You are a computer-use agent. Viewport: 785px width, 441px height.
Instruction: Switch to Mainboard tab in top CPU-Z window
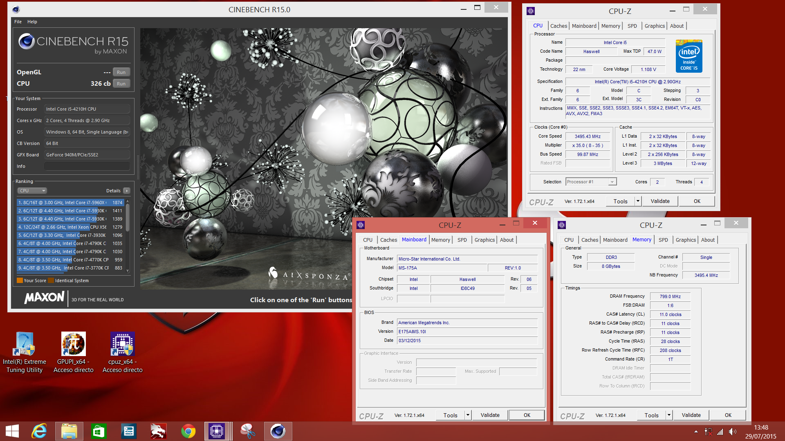coord(584,26)
